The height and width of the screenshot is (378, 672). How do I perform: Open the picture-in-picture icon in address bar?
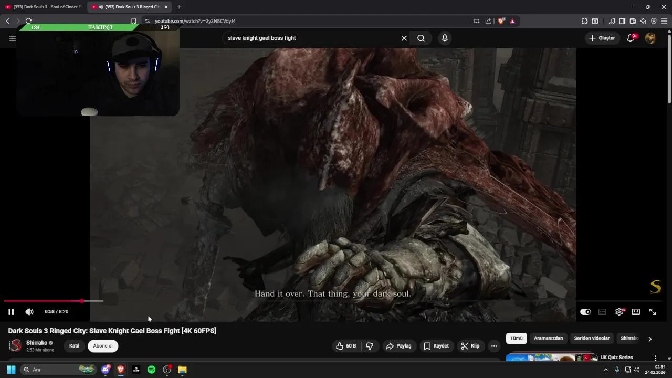(476, 21)
